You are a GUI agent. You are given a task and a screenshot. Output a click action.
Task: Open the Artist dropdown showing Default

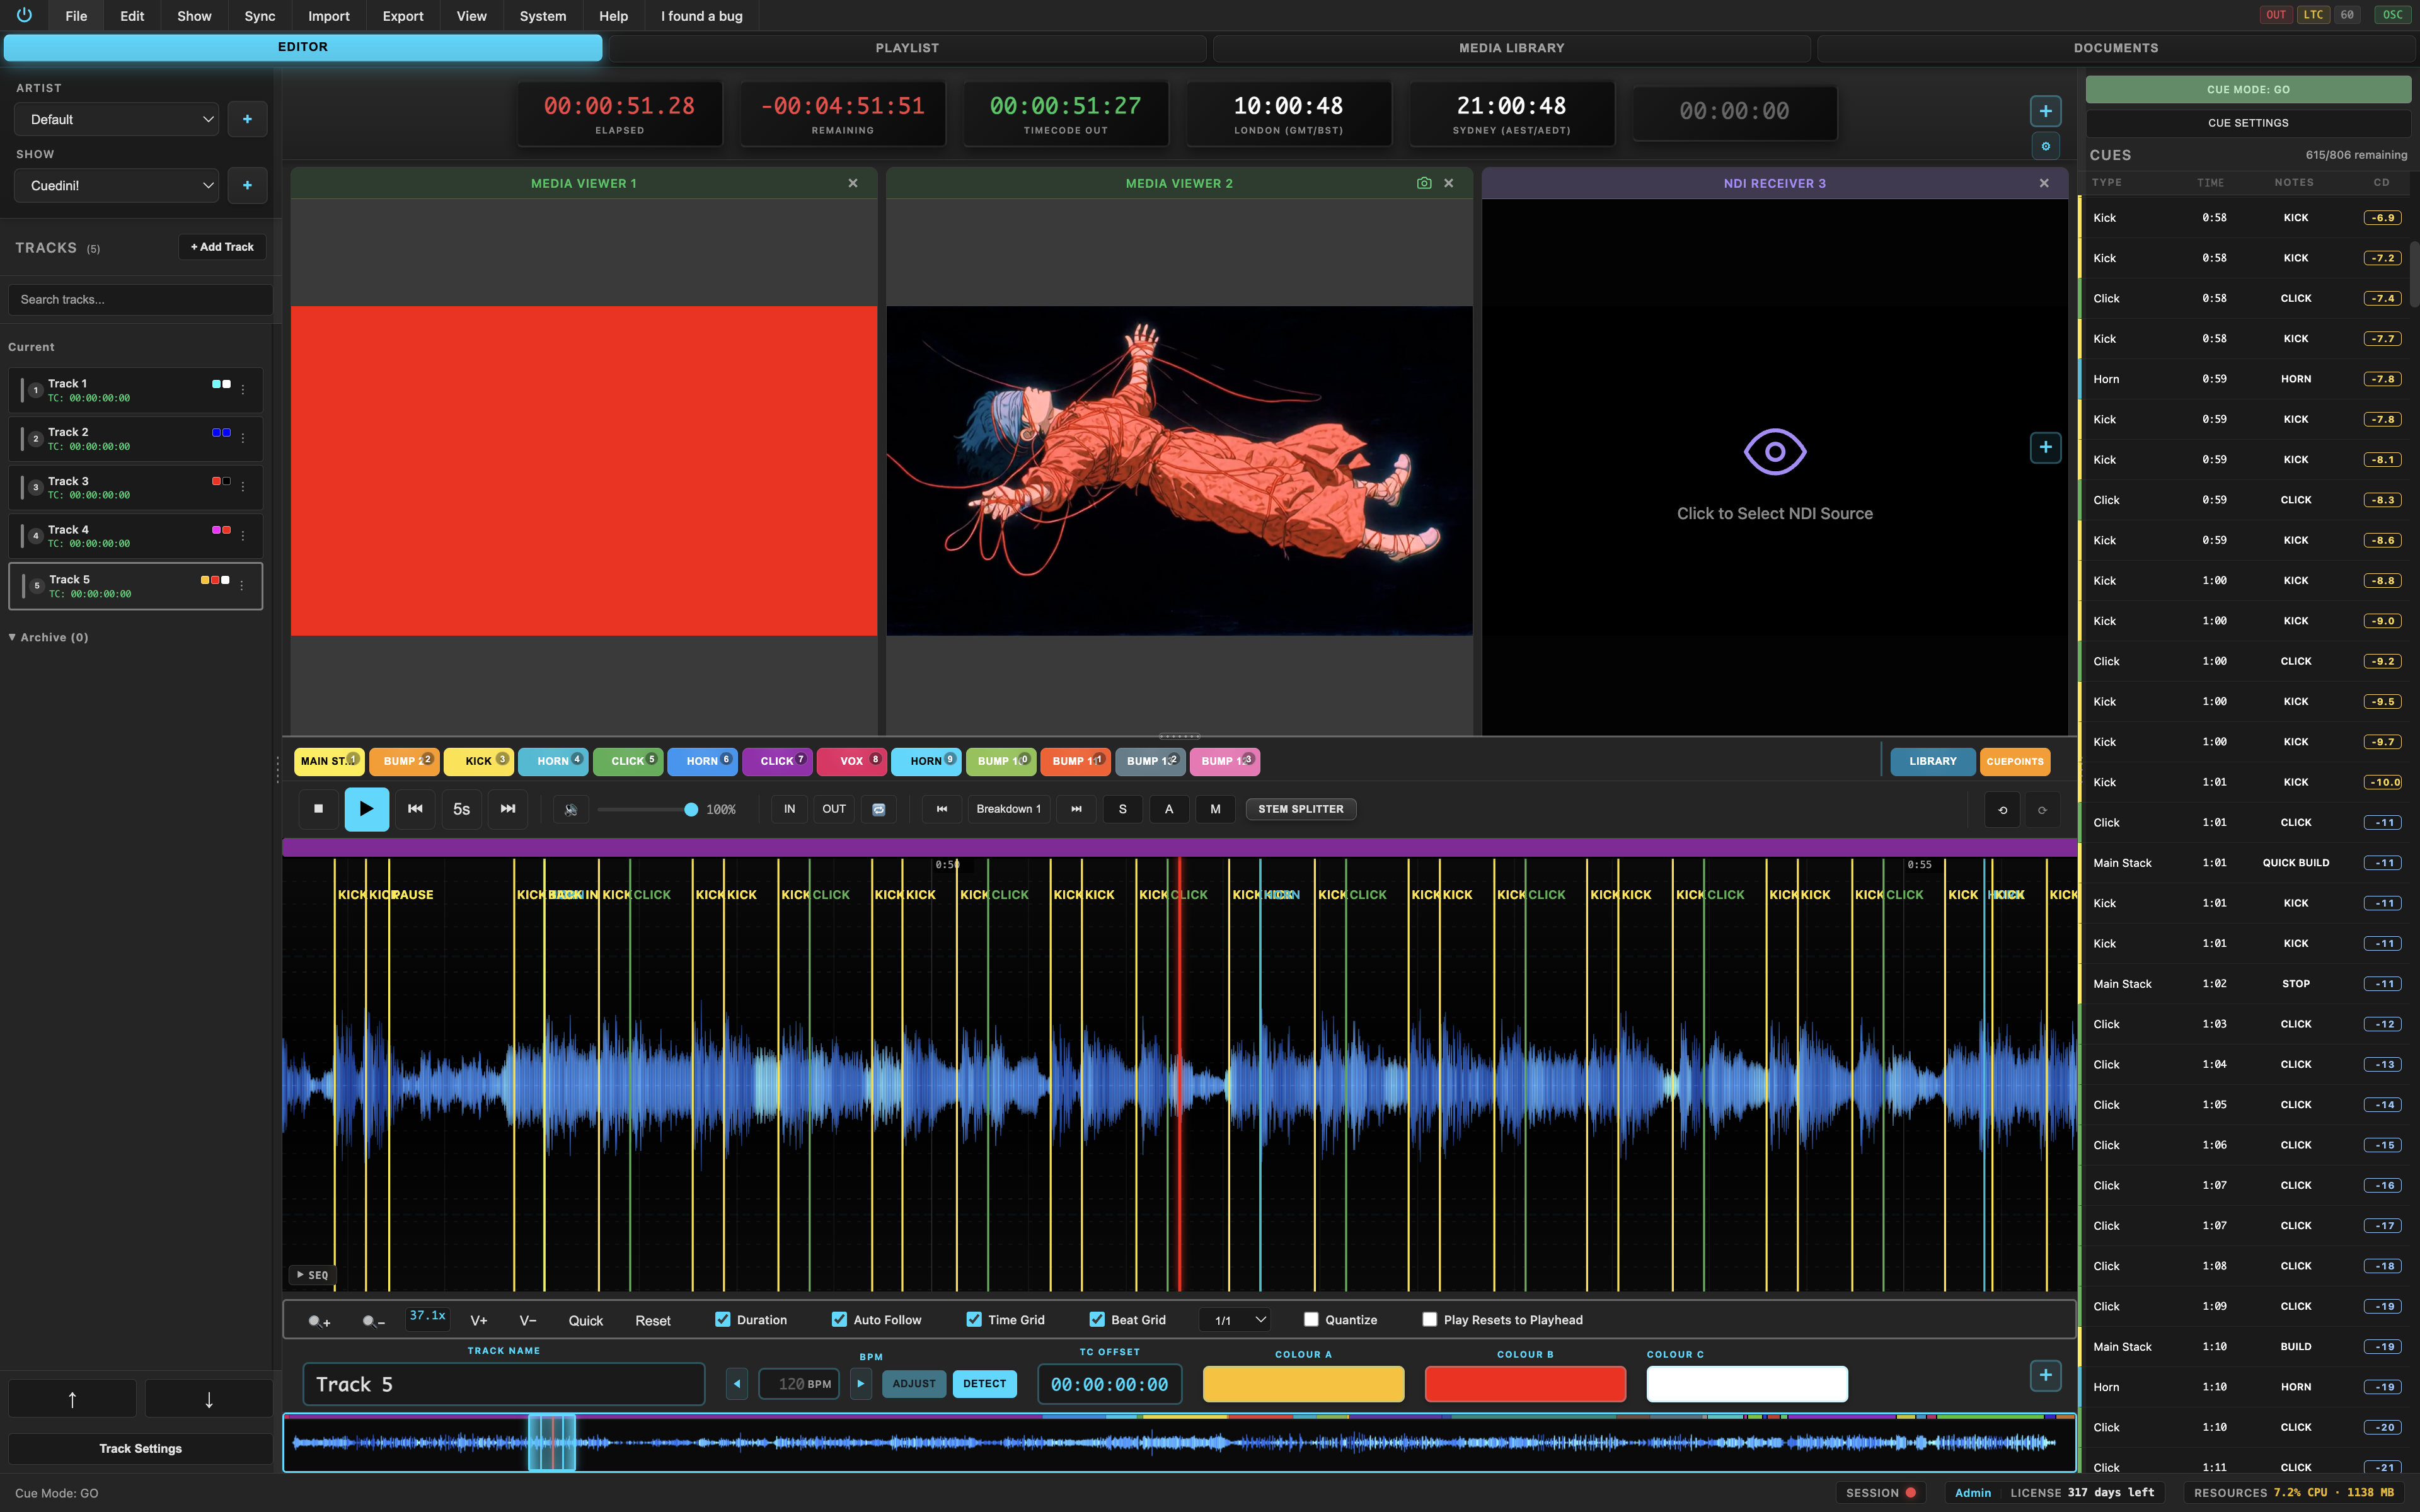(x=116, y=119)
